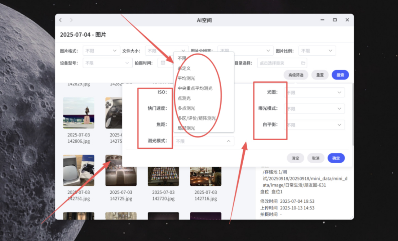This screenshot has width=398, height=241.
Task: Open the photo 142751.jpg thumbnail
Action: tap(79, 170)
